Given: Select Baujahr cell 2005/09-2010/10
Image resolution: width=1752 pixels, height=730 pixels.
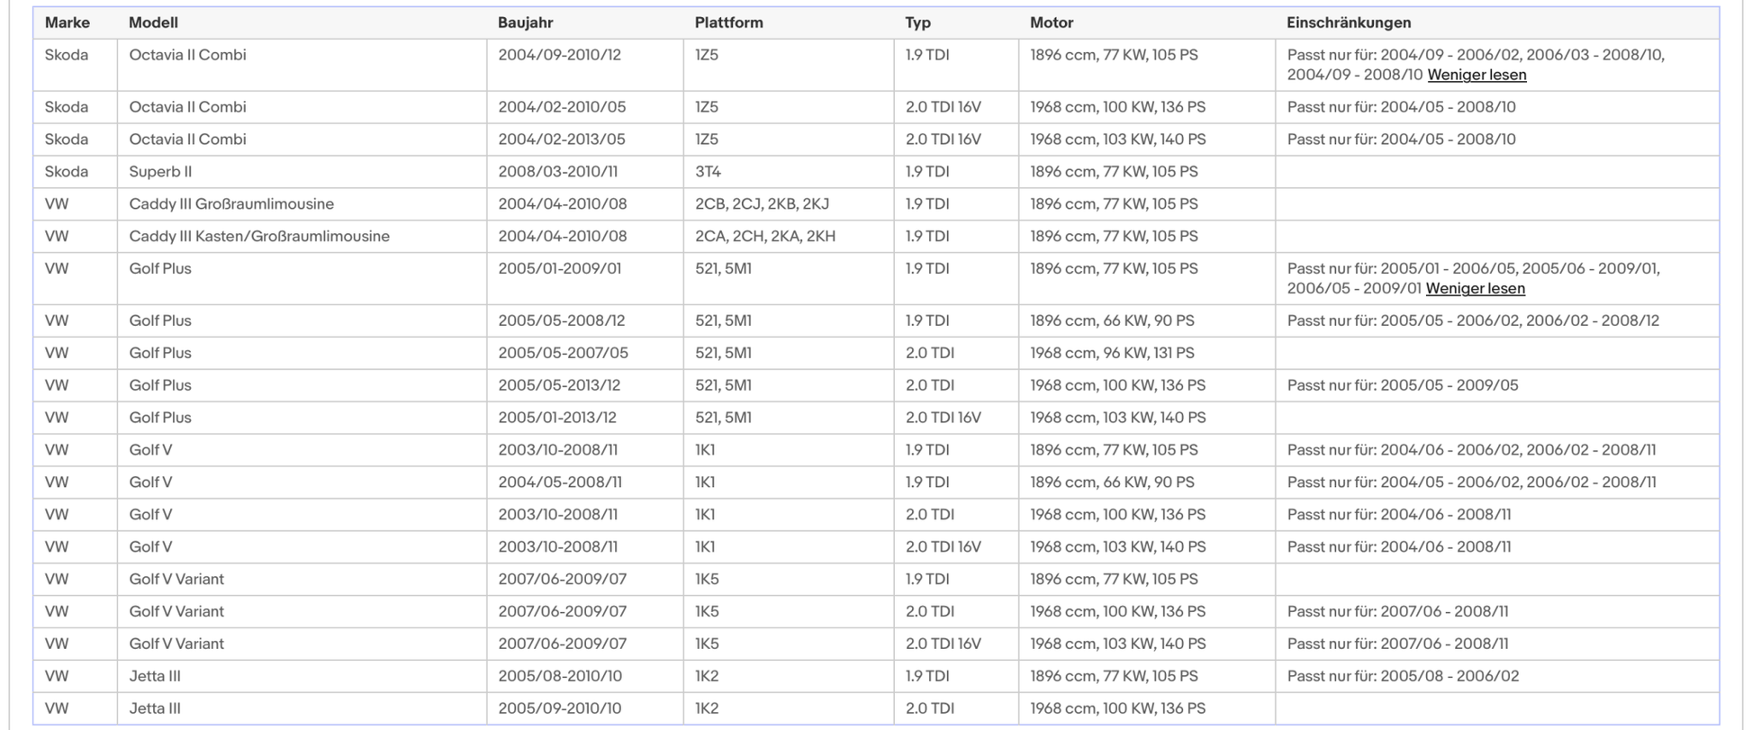Looking at the screenshot, I should 559,709.
